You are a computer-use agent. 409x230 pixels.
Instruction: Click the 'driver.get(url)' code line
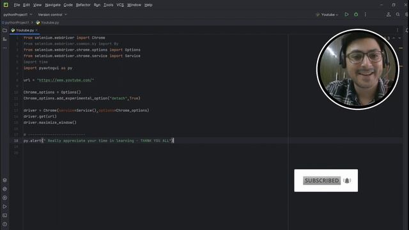(40, 116)
